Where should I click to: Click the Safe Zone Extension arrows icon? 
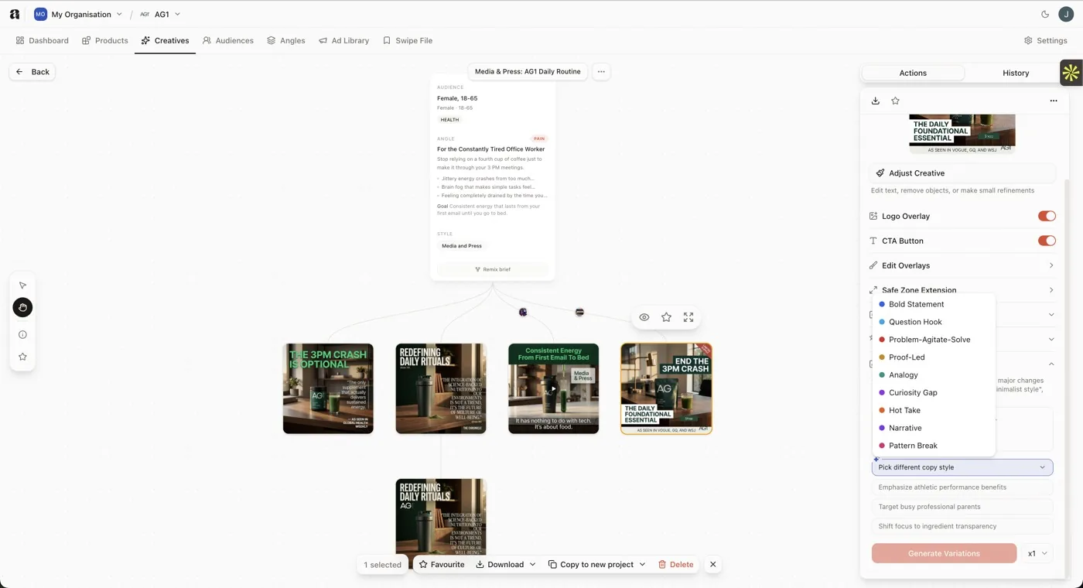click(873, 290)
